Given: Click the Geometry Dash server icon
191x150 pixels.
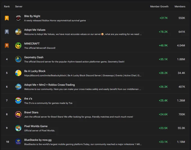Looking at the screenshot, I should tap(18, 59).
